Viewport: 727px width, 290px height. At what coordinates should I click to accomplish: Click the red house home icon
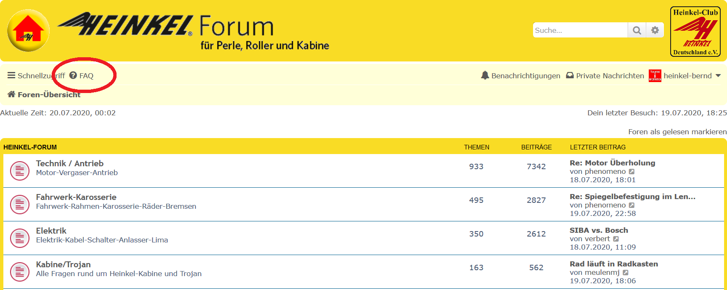[28, 30]
